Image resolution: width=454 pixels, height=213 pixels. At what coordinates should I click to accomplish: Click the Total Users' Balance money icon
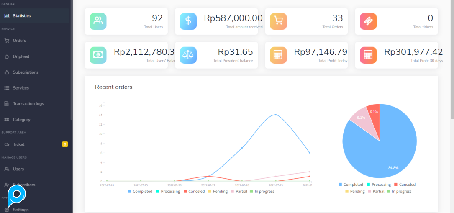tap(98, 55)
